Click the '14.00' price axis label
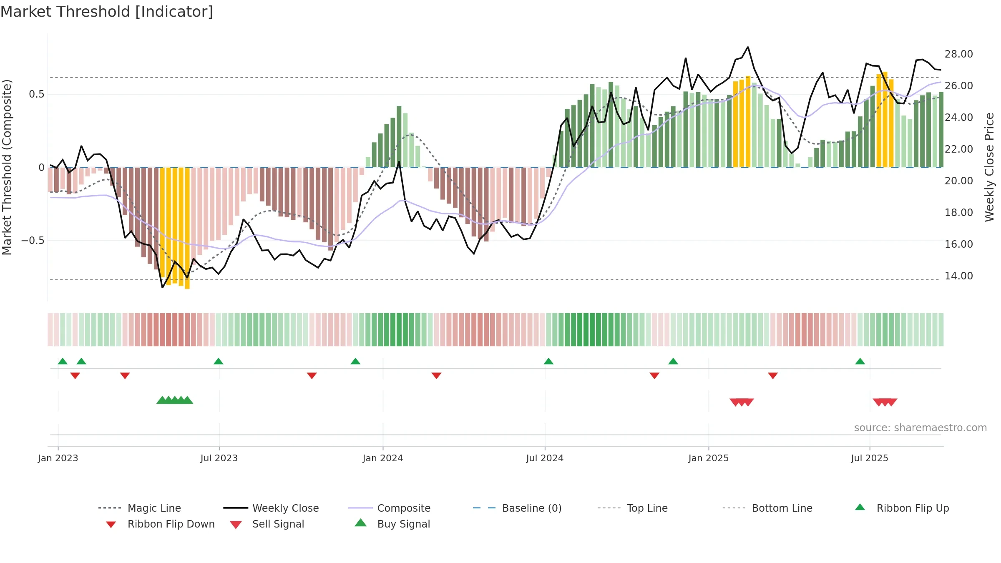Image resolution: width=1001 pixels, height=563 pixels. pyautogui.click(x=958, y=276)
